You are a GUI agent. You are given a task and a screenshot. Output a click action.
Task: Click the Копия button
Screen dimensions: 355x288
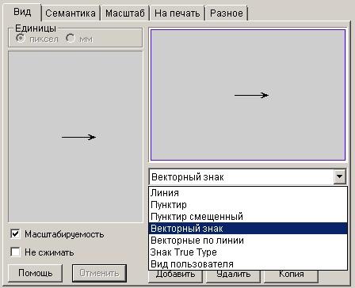pyautogui.click(x=292, y=275)
